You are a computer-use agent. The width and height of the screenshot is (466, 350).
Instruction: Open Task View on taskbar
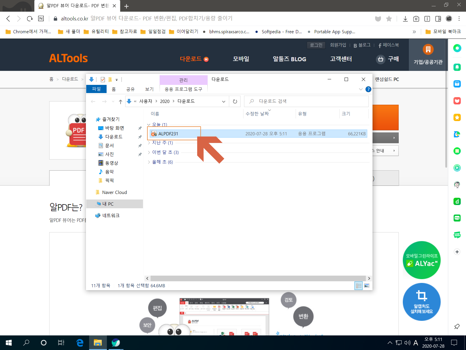(x=61, y=343)
